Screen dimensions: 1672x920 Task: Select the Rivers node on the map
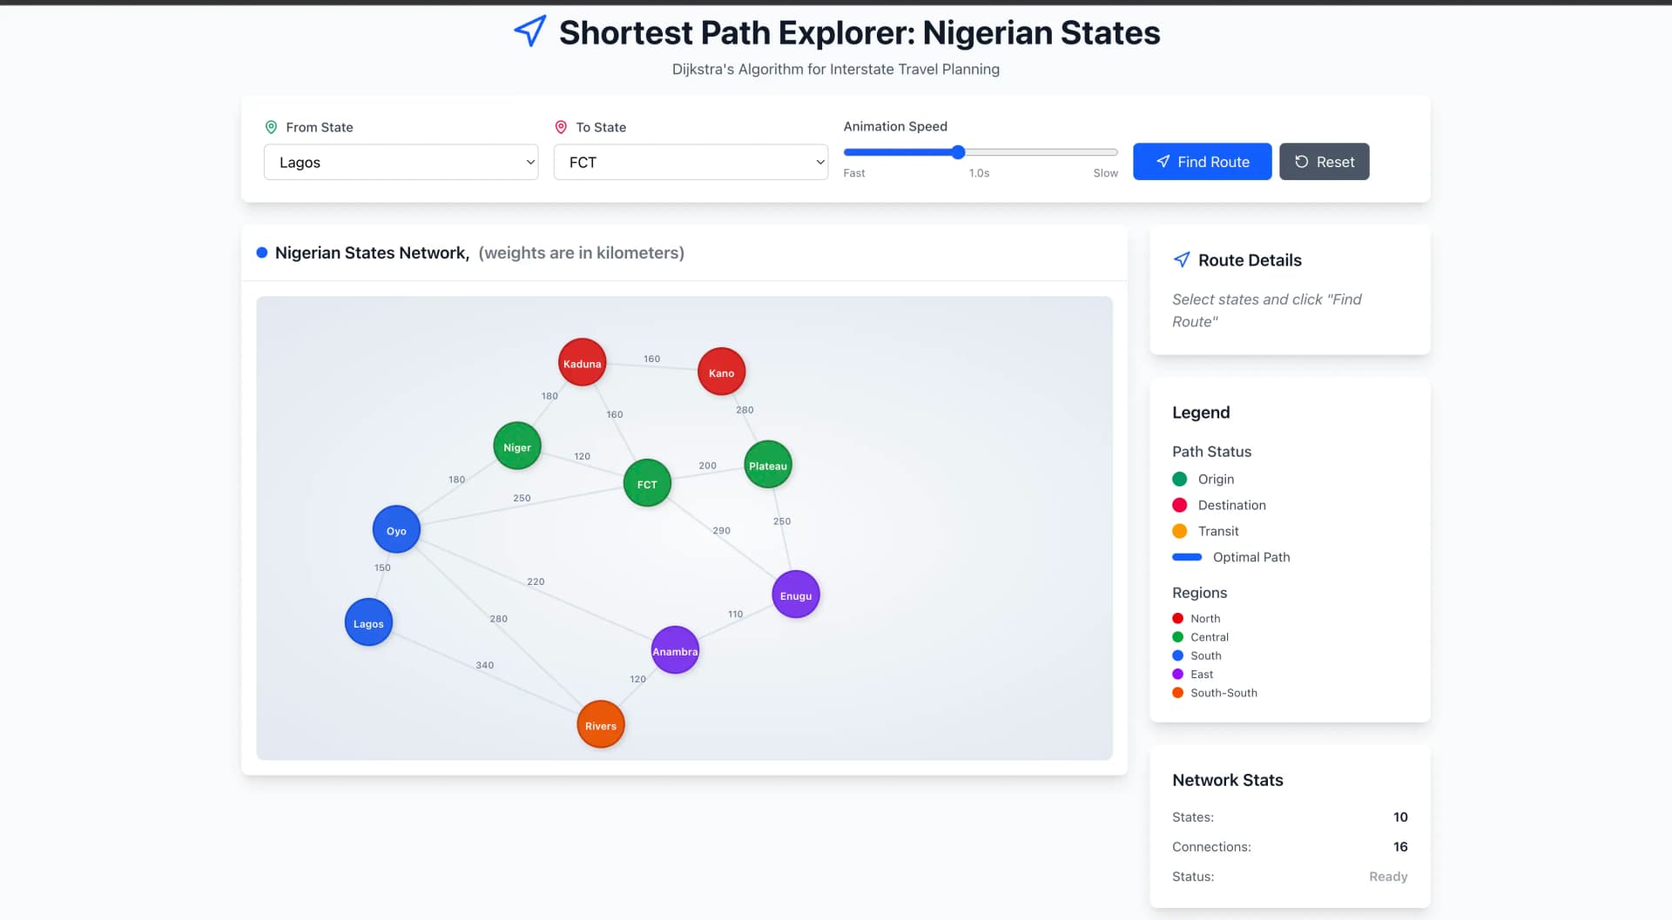600,724
